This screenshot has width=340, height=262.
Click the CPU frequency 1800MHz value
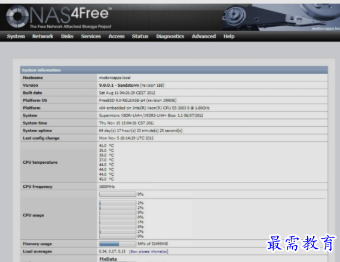point(107,187)
